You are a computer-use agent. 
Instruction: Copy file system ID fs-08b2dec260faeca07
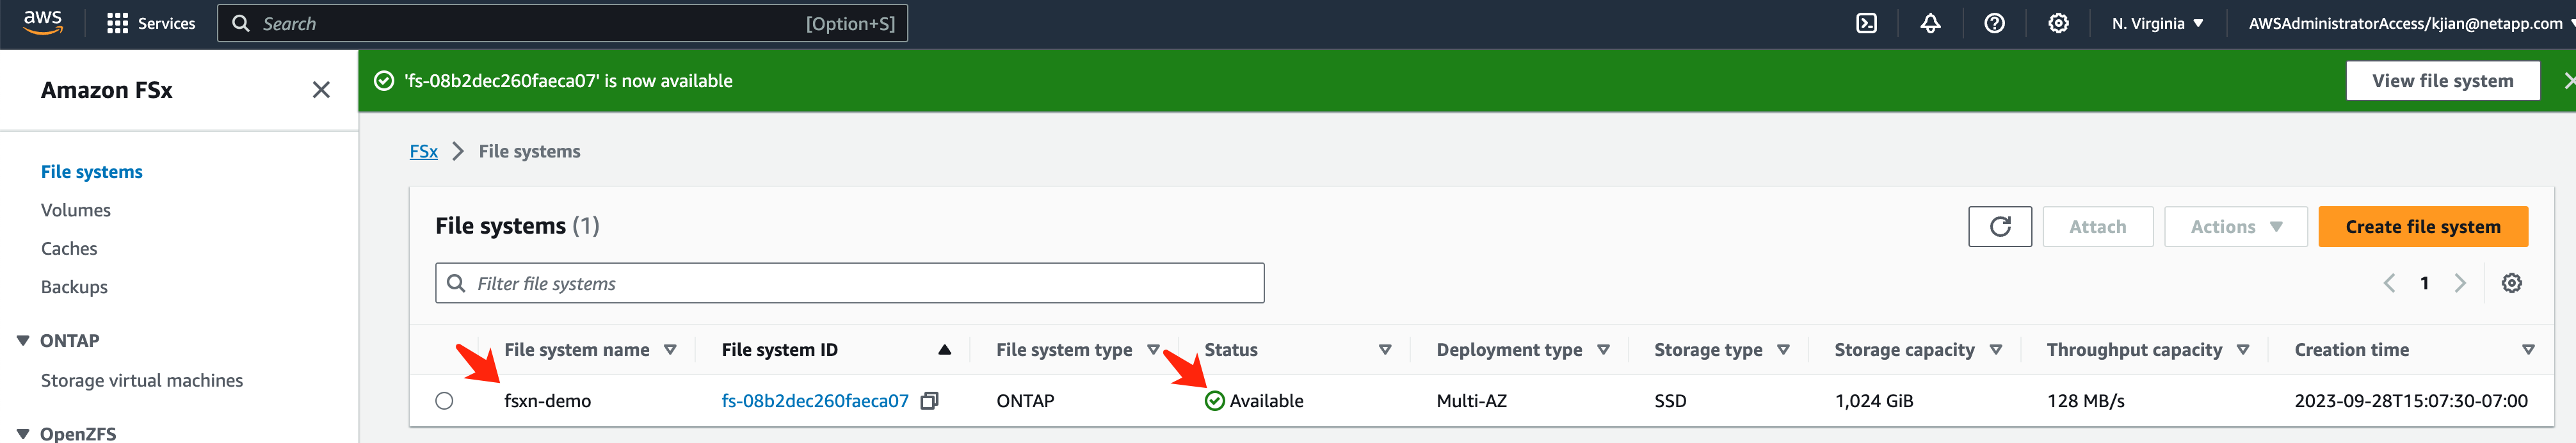(x=929, y=401)
